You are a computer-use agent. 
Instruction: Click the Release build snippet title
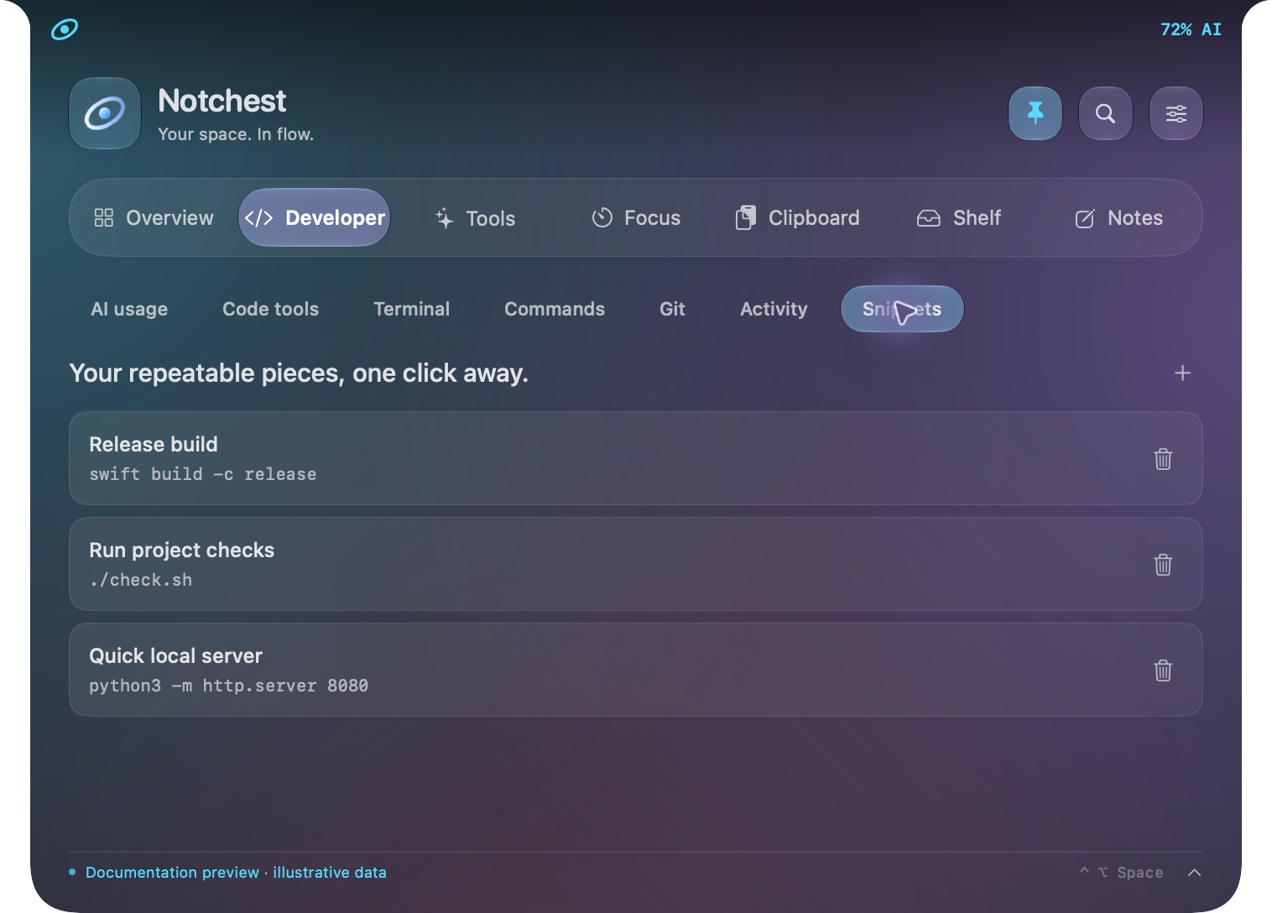[154, 444]
